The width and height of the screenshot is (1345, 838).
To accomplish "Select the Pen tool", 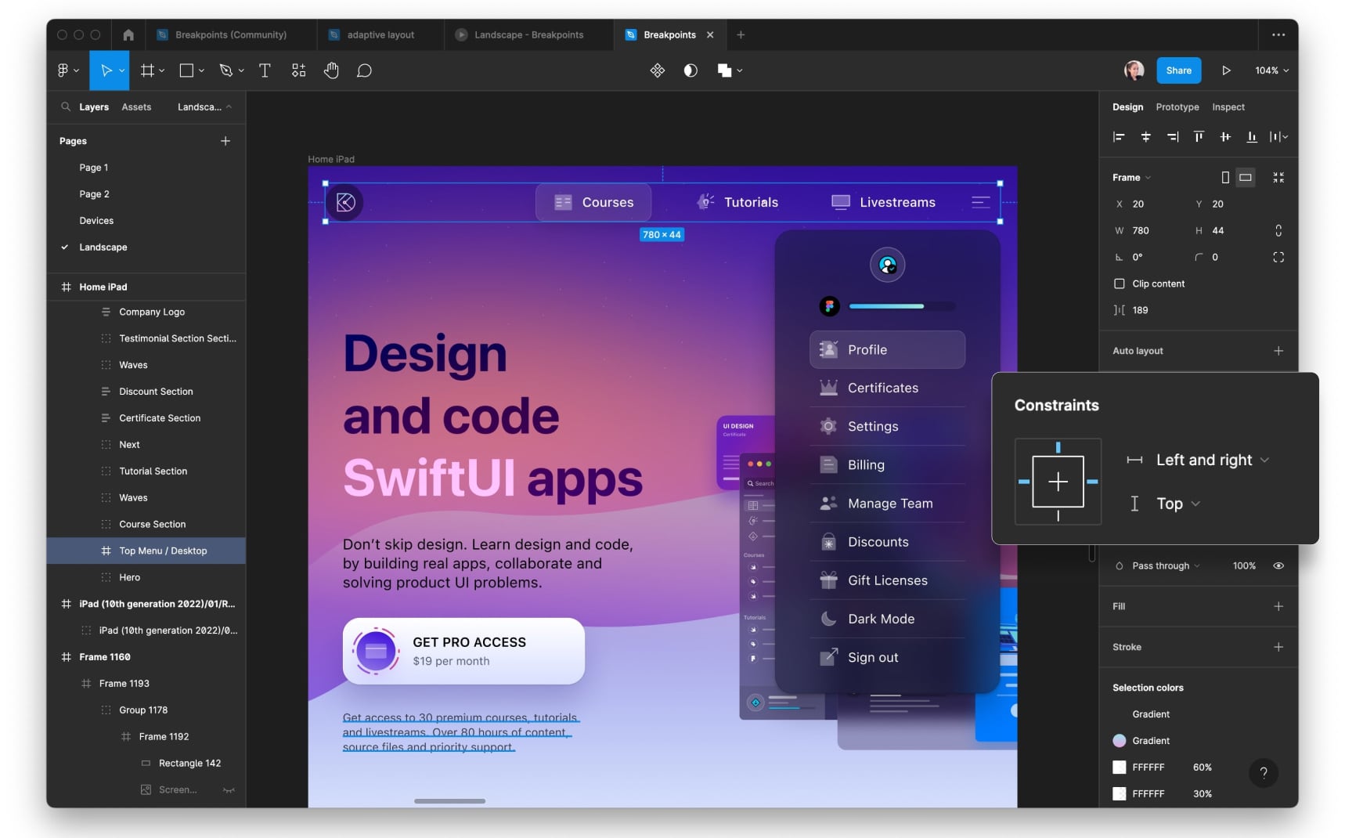I will tap(226, 70).
